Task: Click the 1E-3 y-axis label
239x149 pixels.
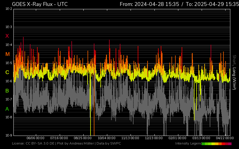Action: tap(9, 27)
